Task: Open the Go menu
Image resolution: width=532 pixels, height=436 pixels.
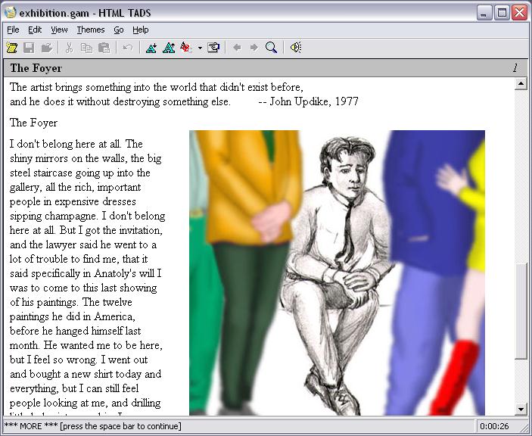Action: tap(118, 30)
